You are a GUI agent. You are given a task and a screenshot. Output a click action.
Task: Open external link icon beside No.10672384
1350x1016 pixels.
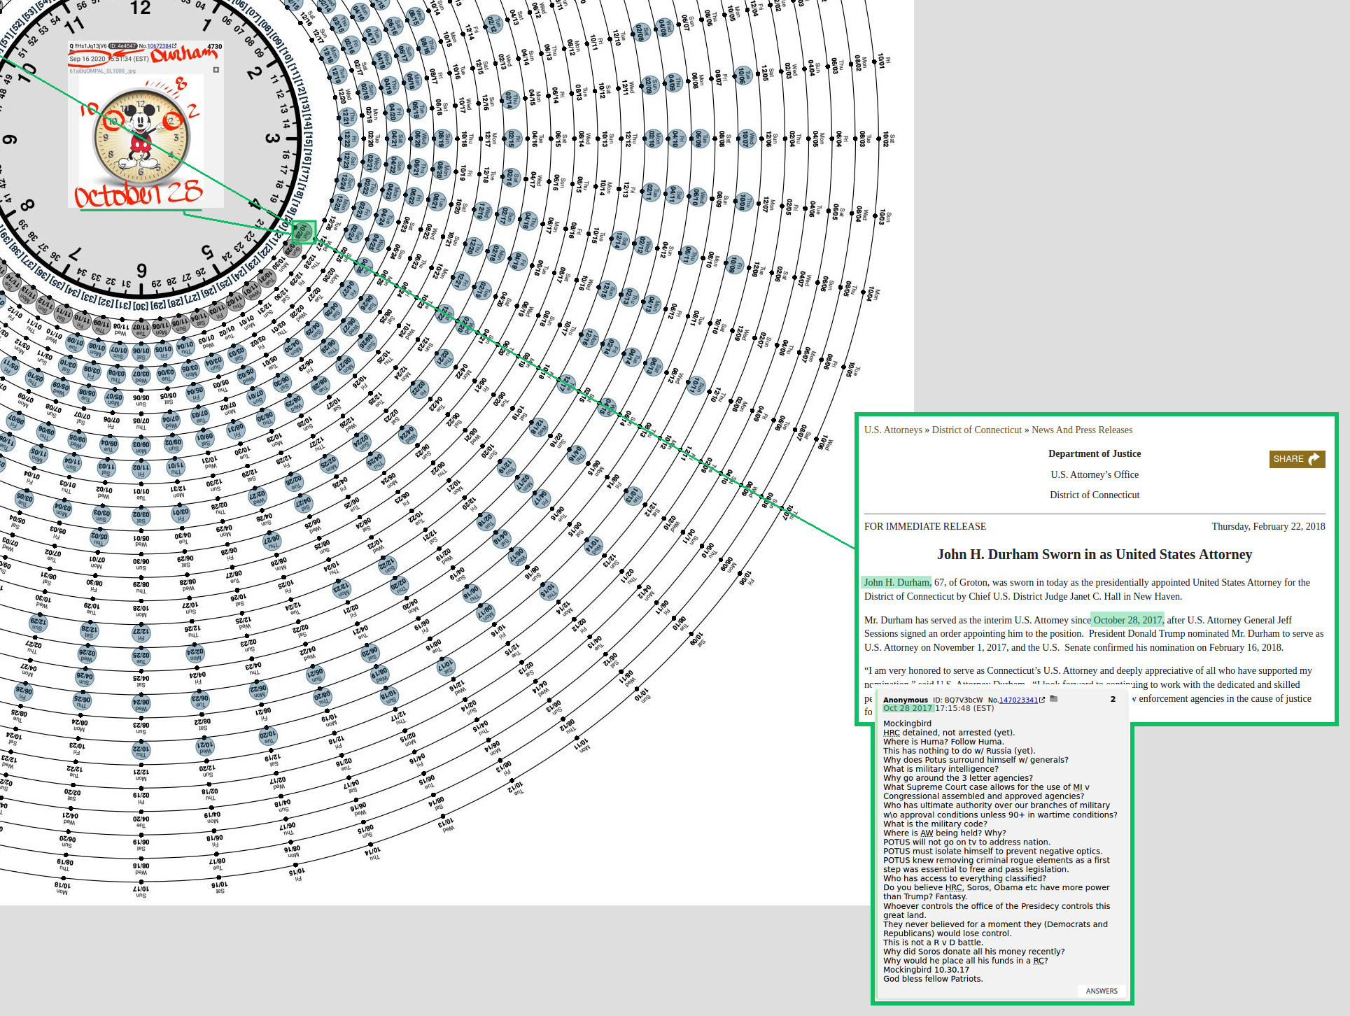tap(174, 46)
